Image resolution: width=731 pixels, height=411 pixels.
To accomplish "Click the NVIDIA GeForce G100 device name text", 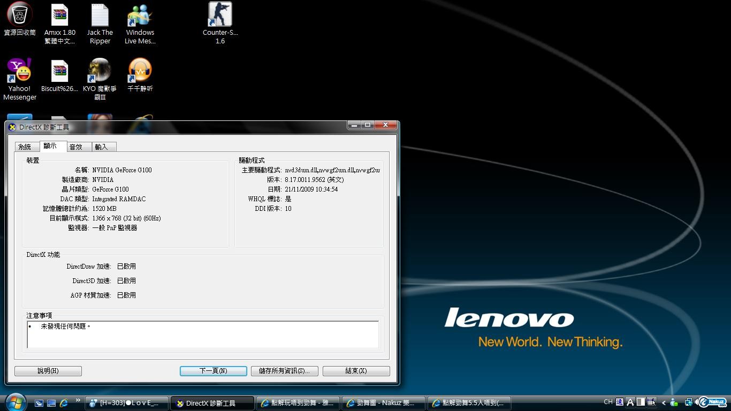I will pos(122,170).
